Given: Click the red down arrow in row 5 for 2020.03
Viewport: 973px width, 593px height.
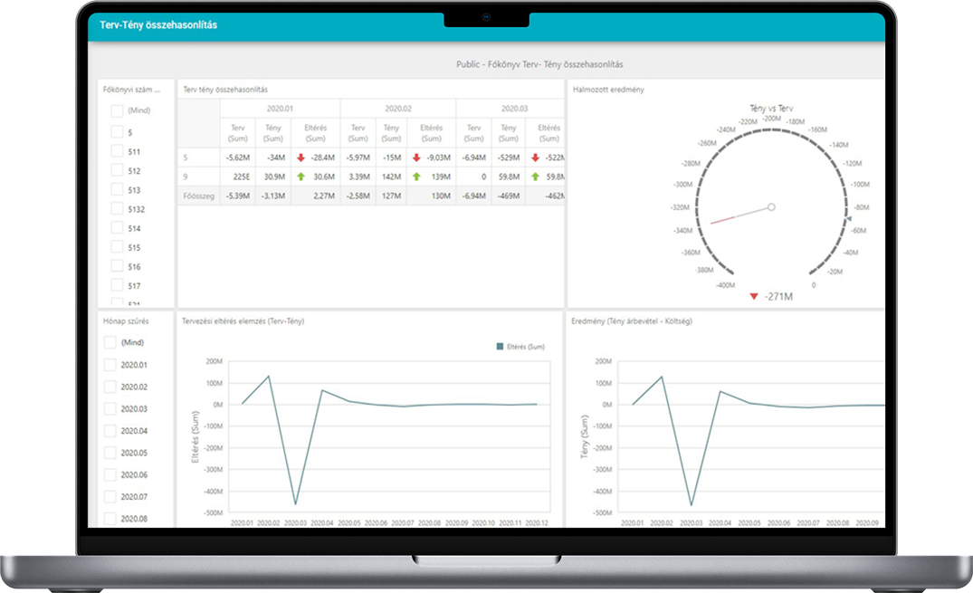Looking at the screenshot, I should (535, 158).
